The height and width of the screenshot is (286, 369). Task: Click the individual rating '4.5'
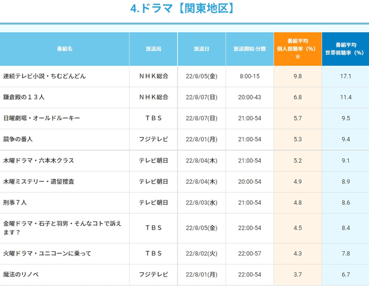298,228
